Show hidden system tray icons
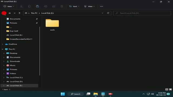The width and height of the screenshot is (173, 97). point(144,94)
